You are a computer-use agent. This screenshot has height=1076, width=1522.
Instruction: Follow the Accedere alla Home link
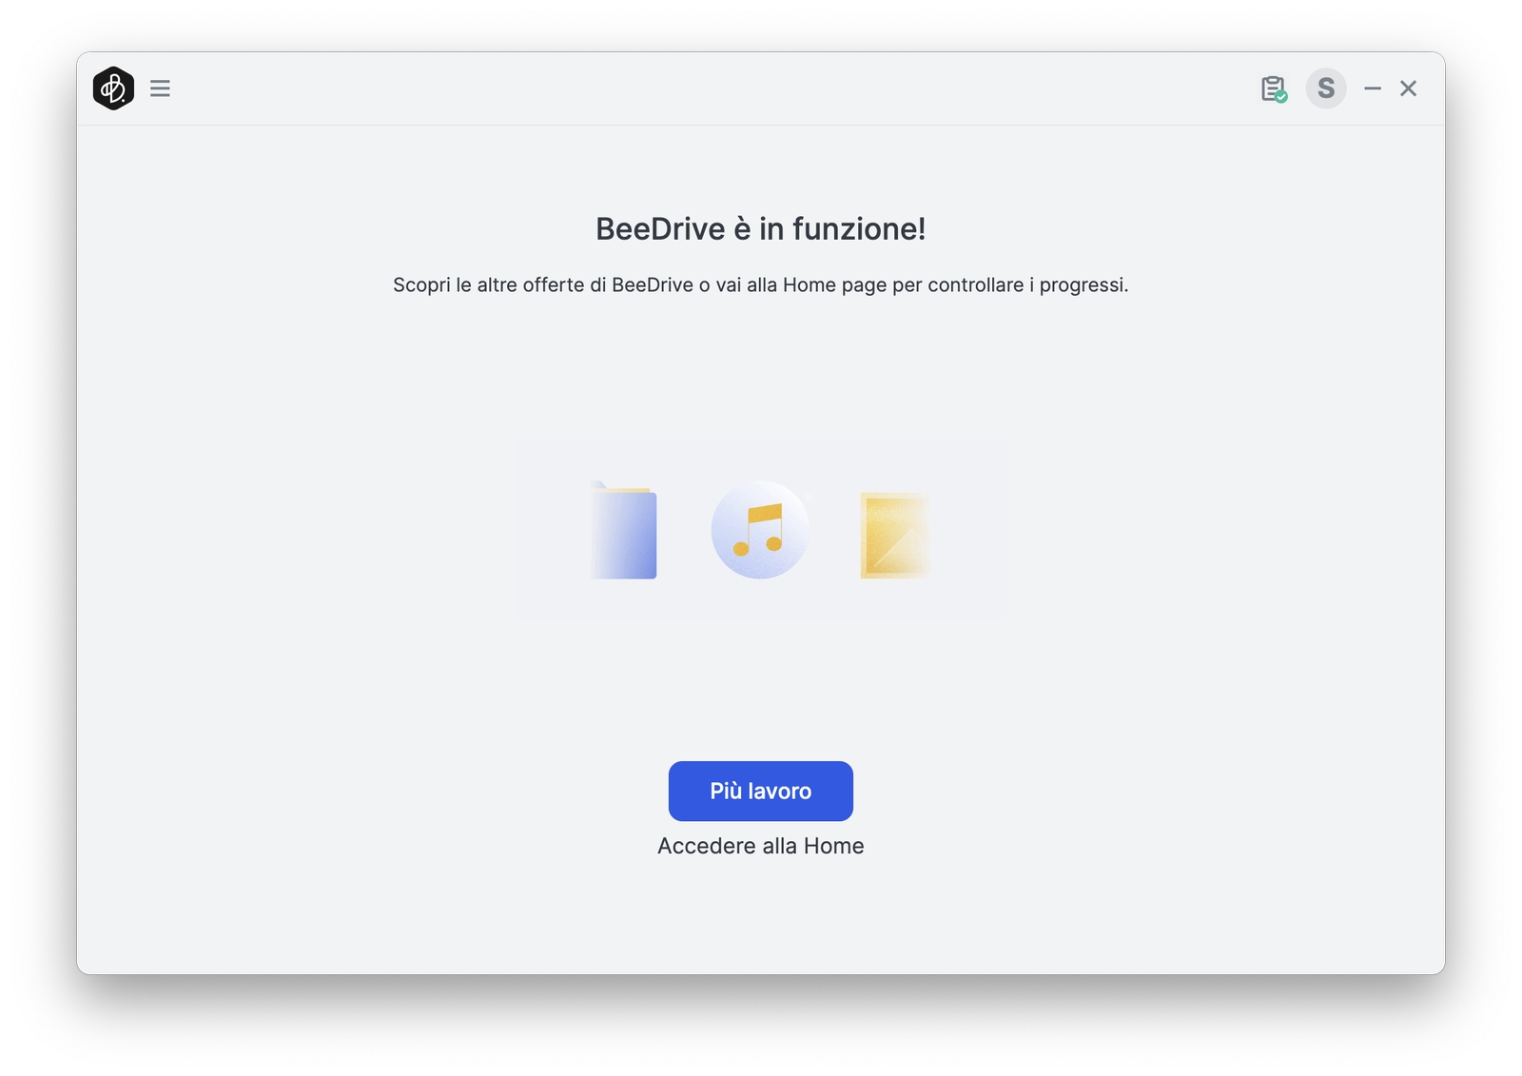coord(761,846)
